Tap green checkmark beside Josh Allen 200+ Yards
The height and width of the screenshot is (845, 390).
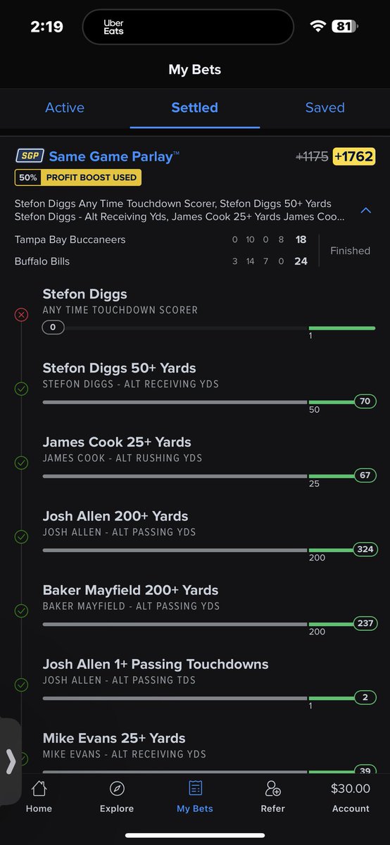tap(21, 537)
